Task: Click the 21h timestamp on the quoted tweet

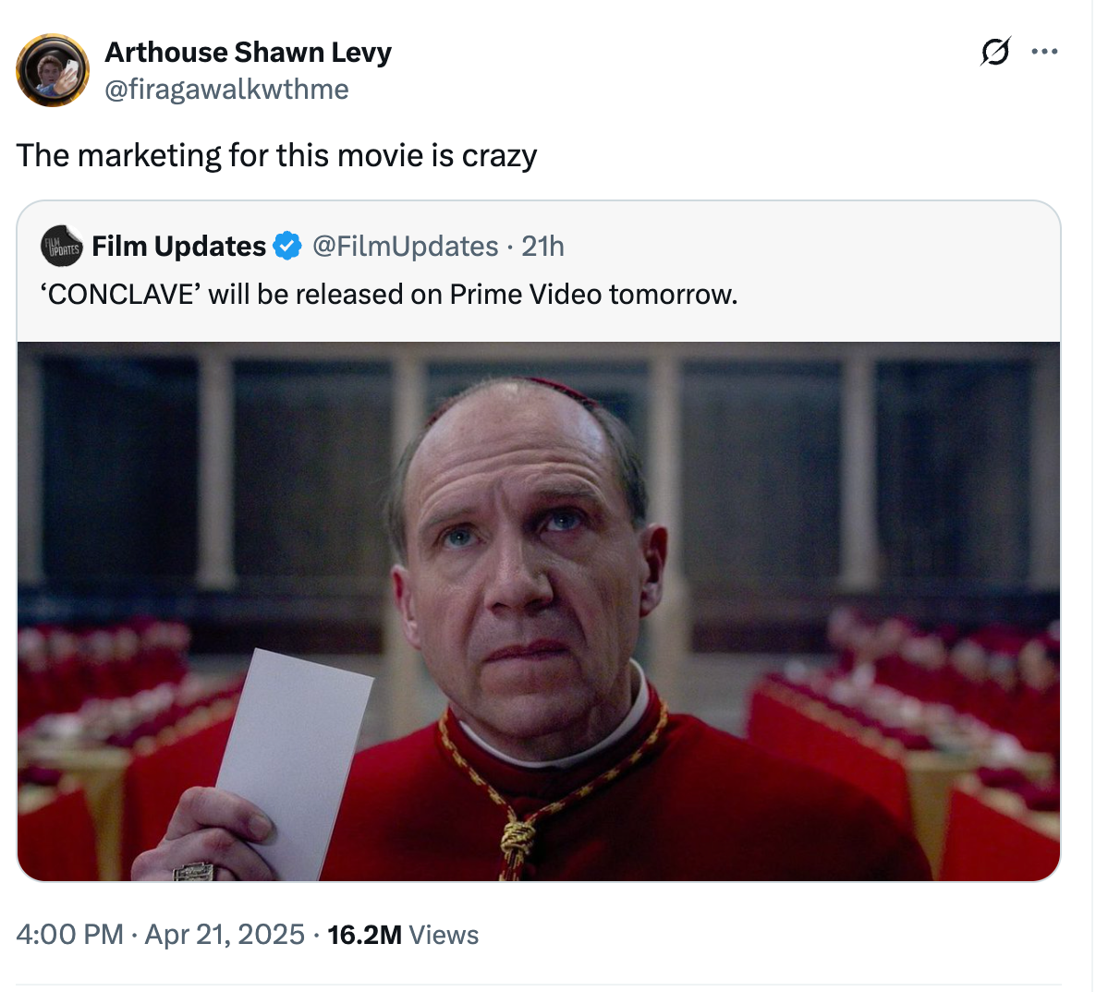Action: click(x=545, y=246)
